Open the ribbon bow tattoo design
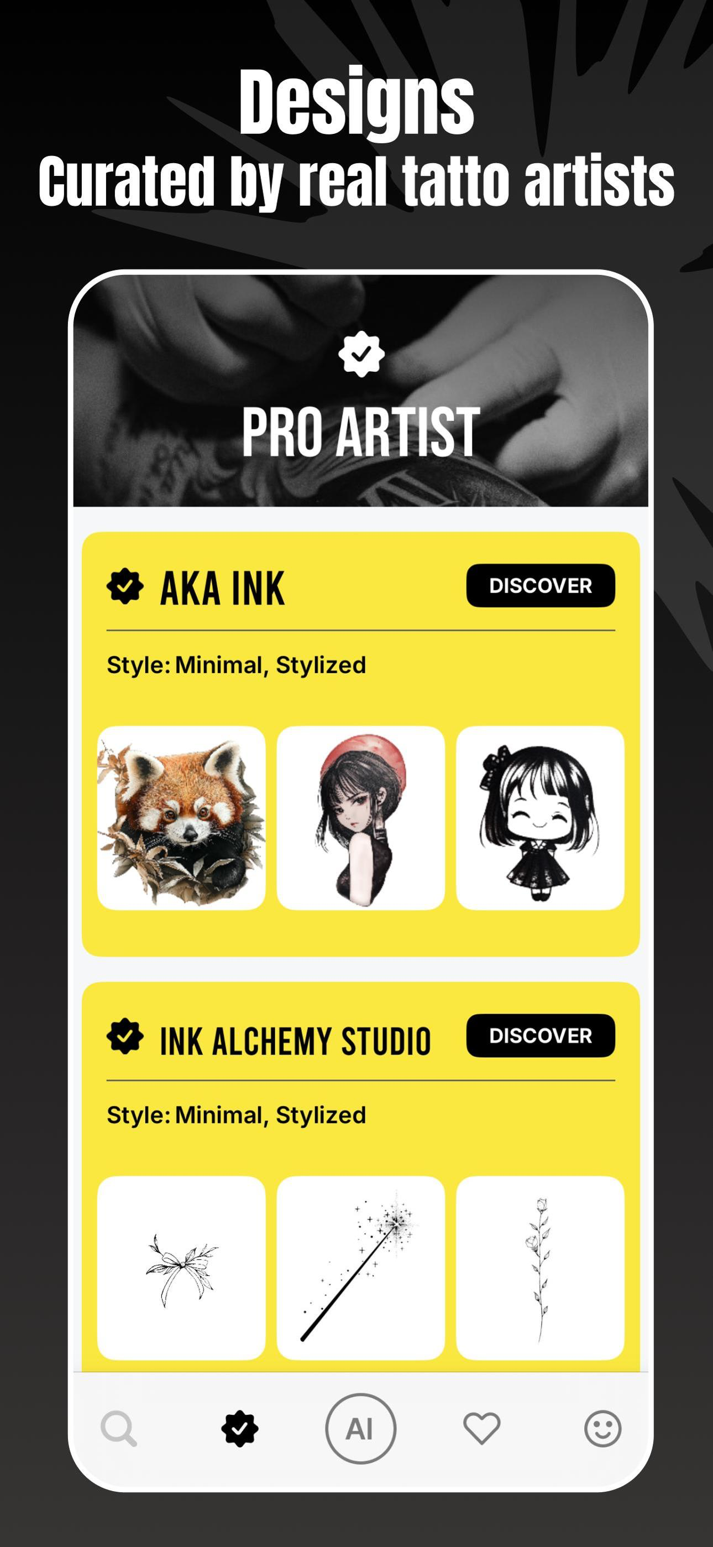Image resolution: width=713 pixels, height=1547 pixels. click(181, 1268)
